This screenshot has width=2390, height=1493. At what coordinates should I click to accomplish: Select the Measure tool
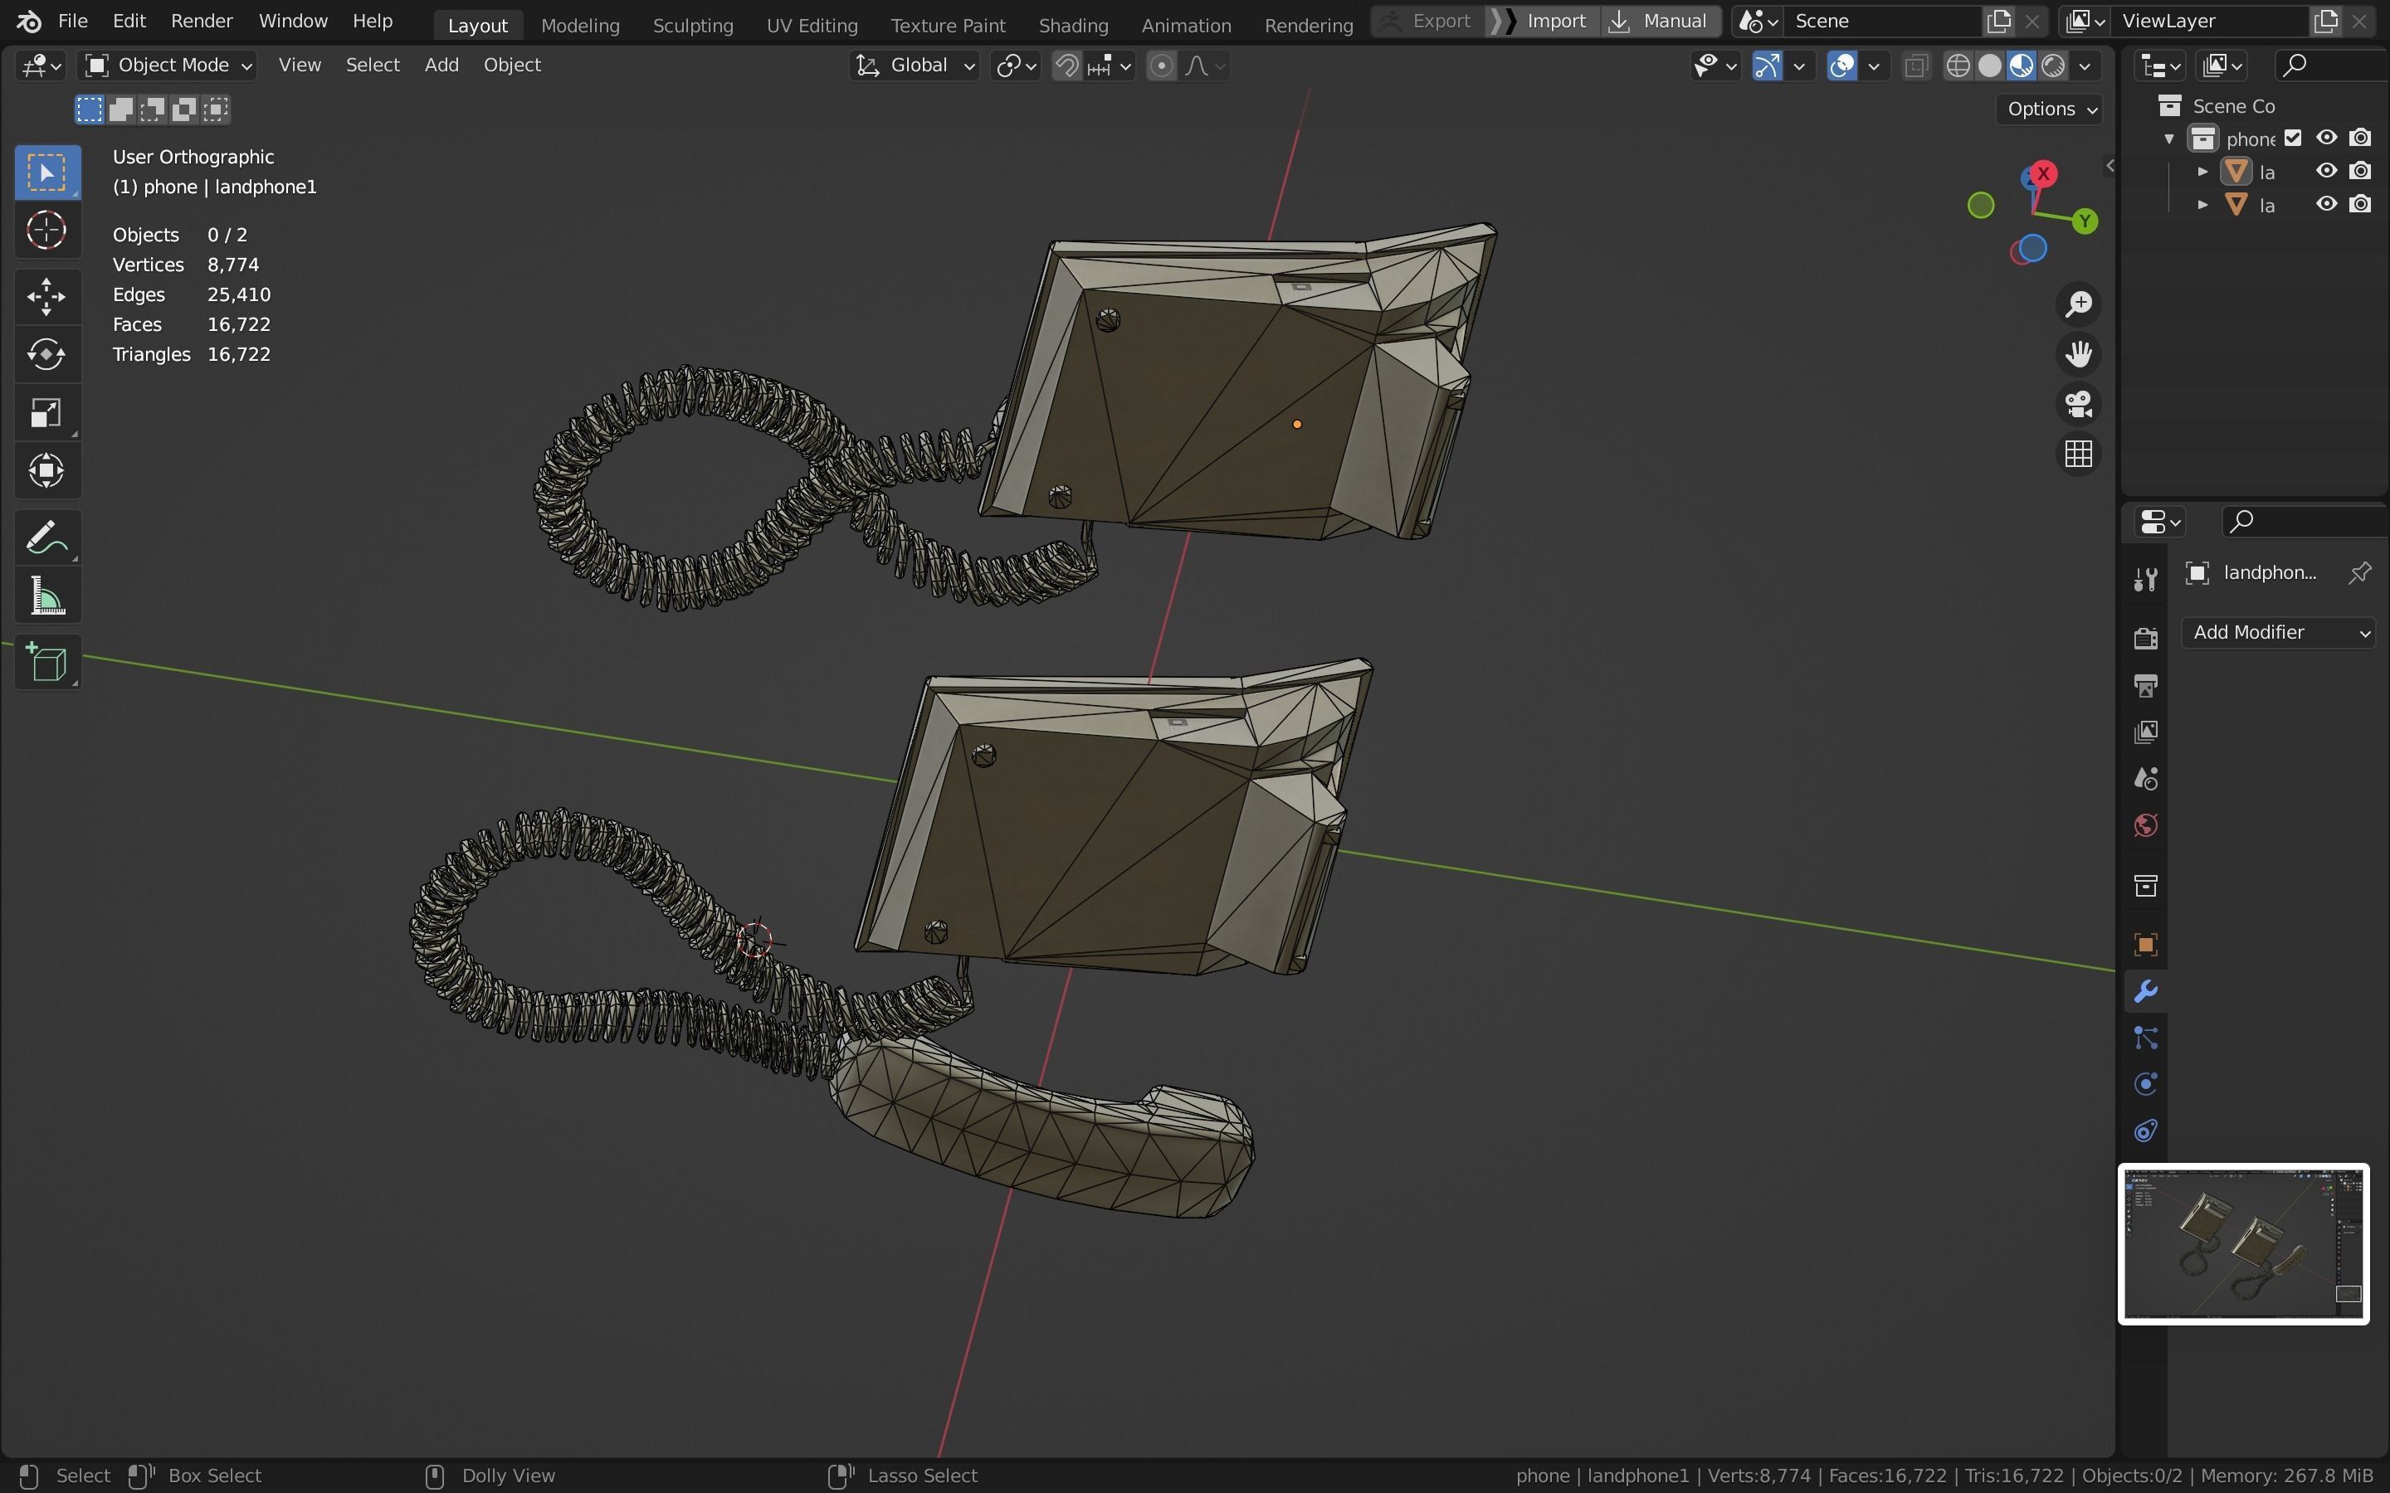pos(46,596)
